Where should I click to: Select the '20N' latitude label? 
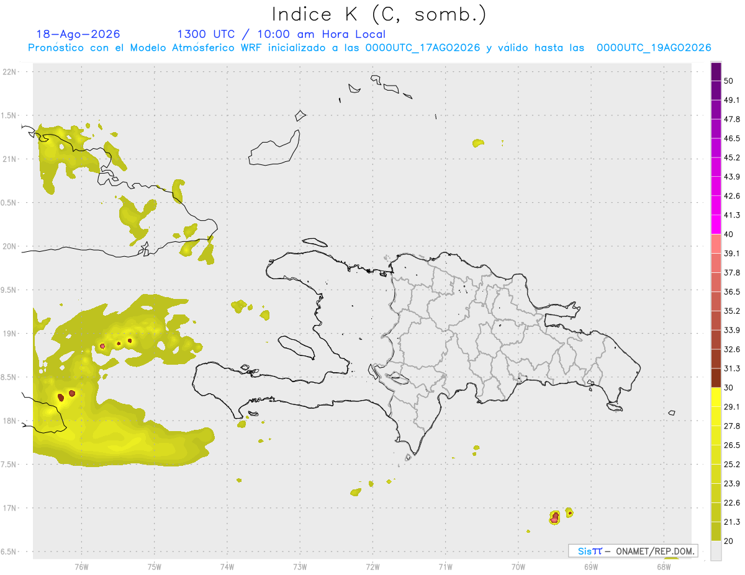click(10, 246)
